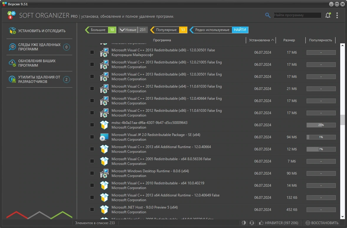Click the size value 452 Кб

(x=292, y=209)
